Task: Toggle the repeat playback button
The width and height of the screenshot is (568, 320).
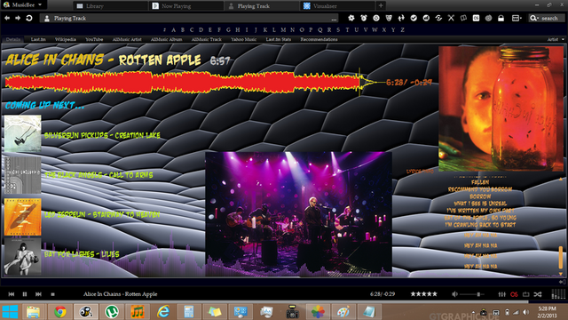Action: [525, 294]
